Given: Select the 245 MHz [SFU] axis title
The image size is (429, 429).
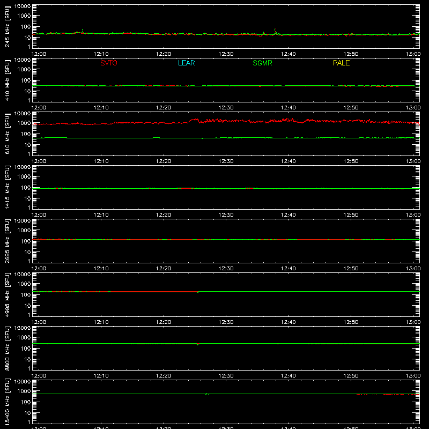Looking at the screenshot, I should (x=7, y=26).
